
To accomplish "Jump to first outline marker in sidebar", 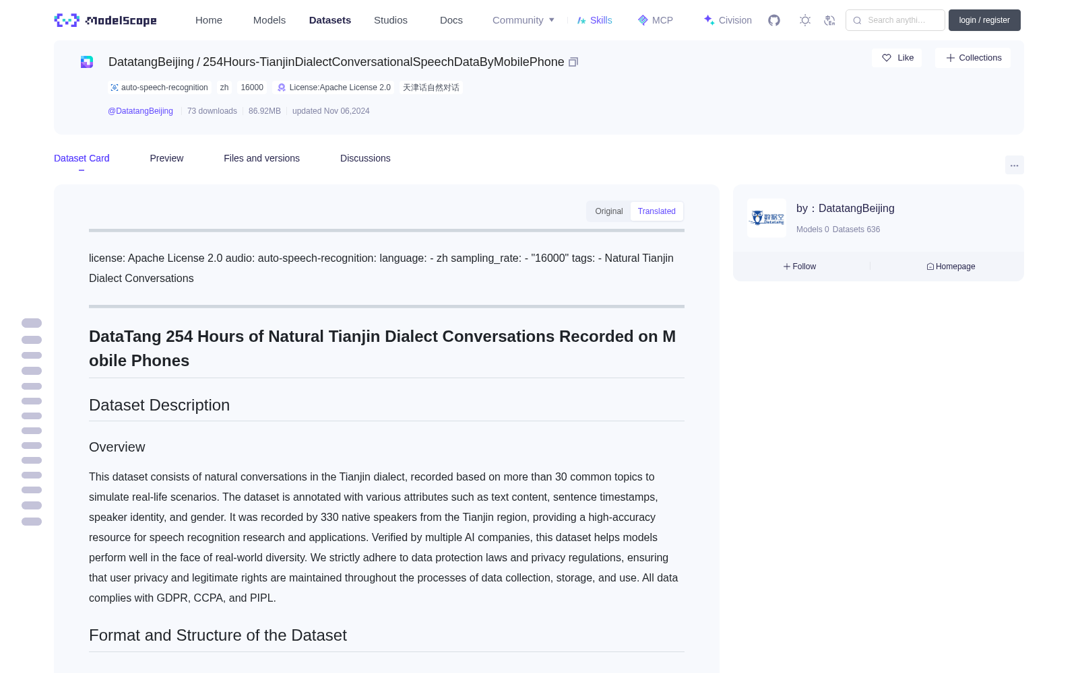I will tap(32, 323).
